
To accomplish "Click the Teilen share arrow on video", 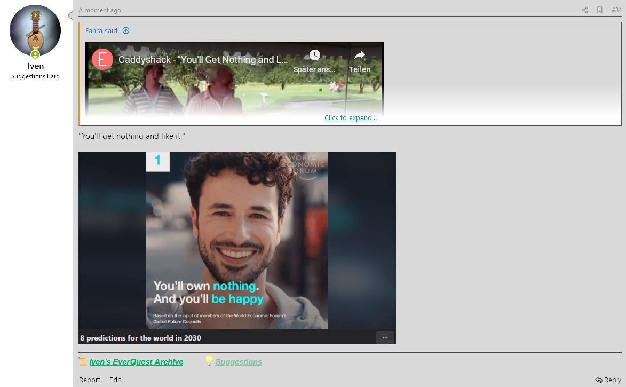I will pos(359,56).
